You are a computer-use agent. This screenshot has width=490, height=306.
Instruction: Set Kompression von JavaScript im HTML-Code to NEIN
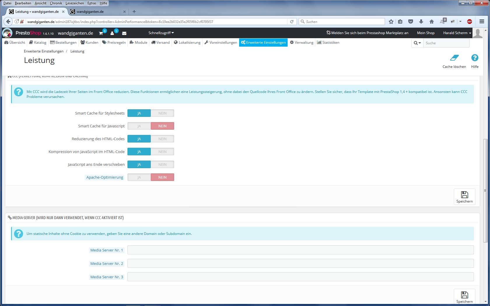[162, 152]
